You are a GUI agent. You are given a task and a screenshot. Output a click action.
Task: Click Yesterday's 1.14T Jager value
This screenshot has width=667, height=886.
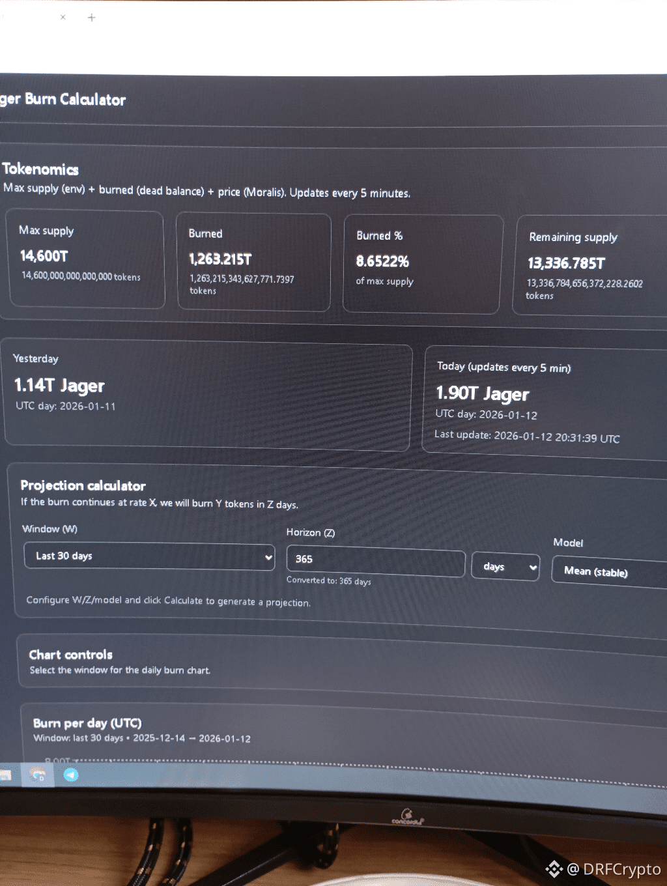click(59, 386)
